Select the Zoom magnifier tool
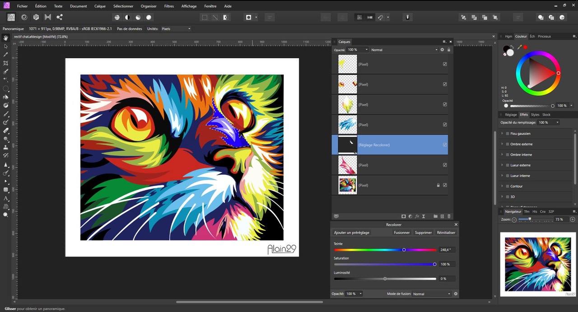Image resolution: width=578 pixels, height=312 pixels. tap(6, 215)
